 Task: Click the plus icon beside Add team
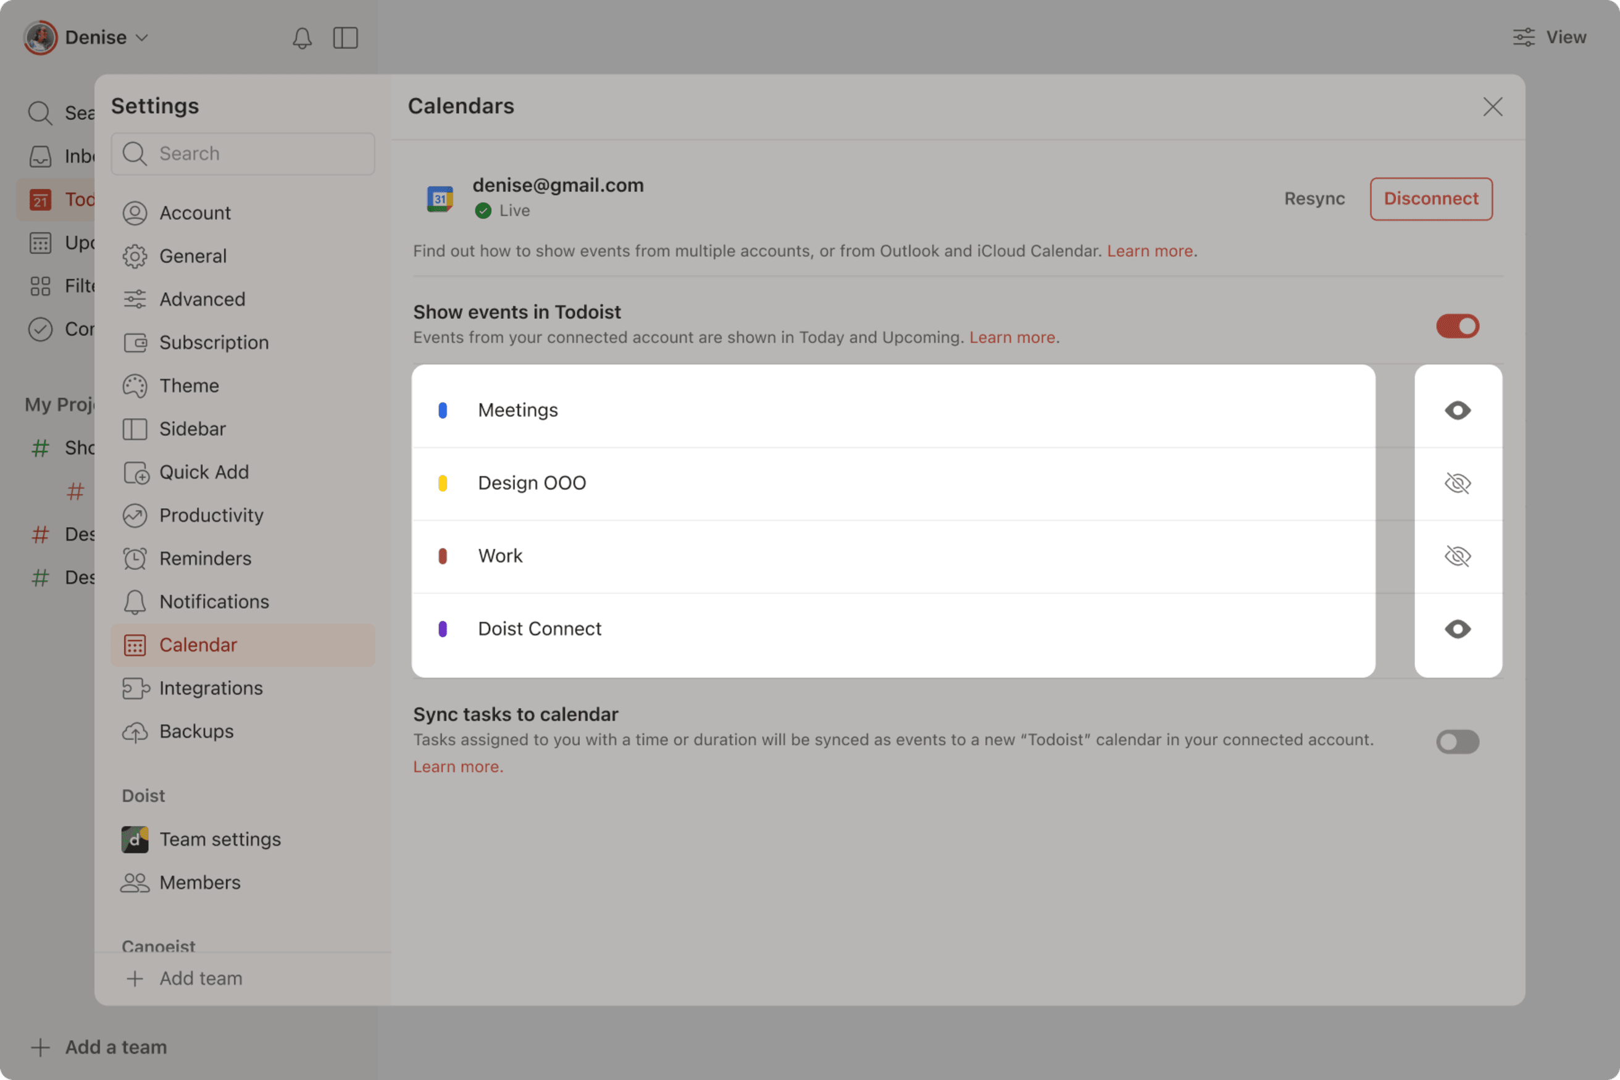tap(135, 978)
